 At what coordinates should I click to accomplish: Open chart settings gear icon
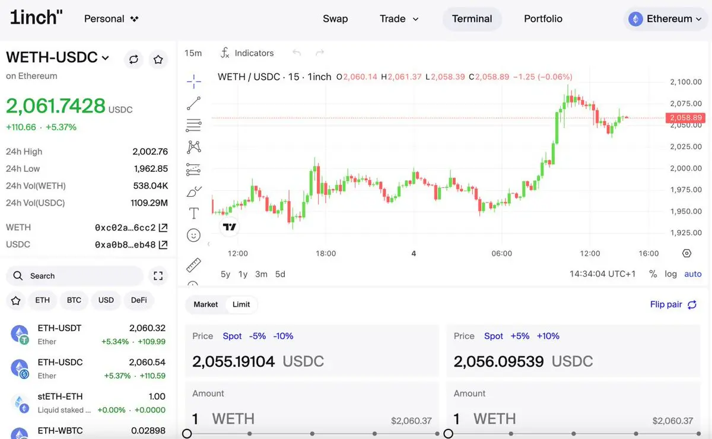pyautogui.click(x=686, y=254)
